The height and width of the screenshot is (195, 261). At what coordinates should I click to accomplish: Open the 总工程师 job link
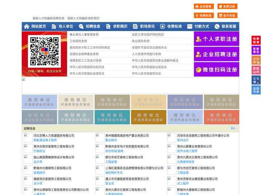click(183, 183)
